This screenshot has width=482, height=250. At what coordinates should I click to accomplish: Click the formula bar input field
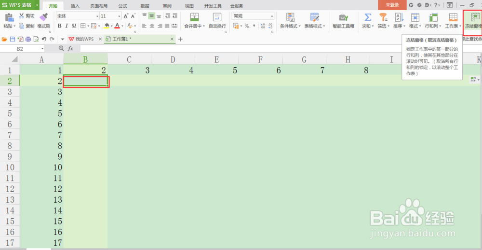point(281,49)
